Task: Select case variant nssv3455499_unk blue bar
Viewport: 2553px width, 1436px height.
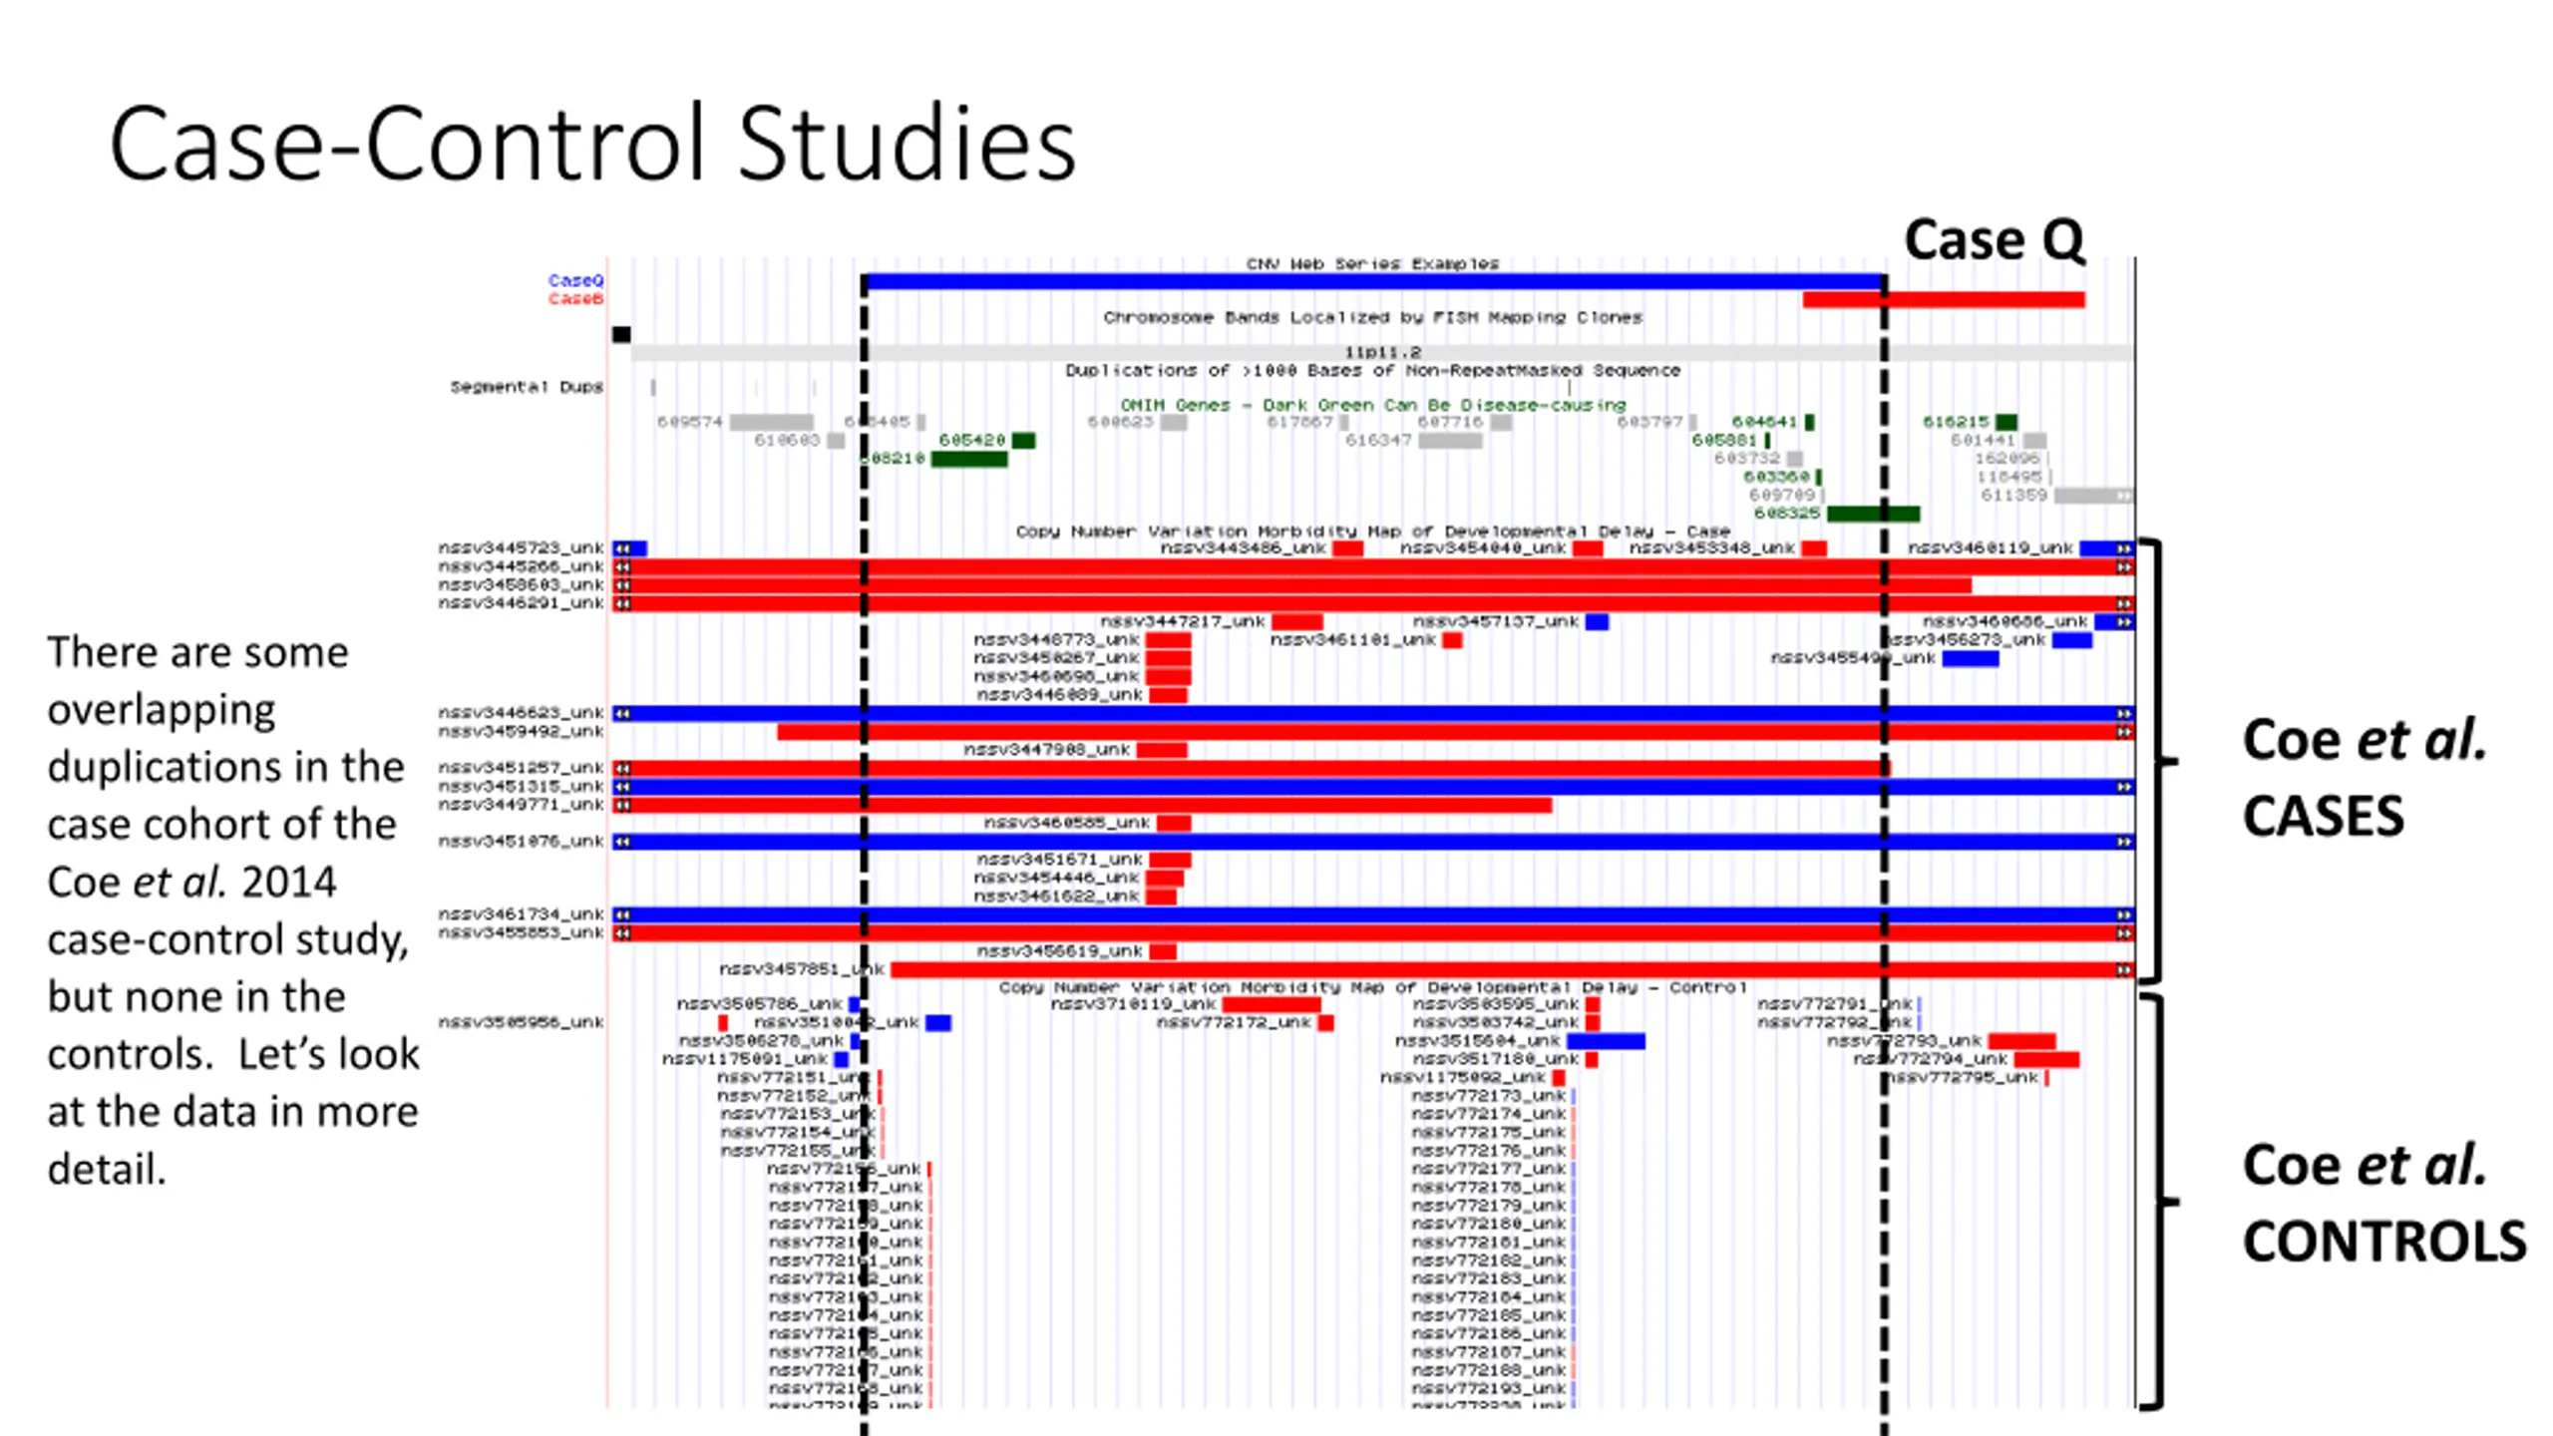Action: pyautogui.click(x=1971, y=658)
